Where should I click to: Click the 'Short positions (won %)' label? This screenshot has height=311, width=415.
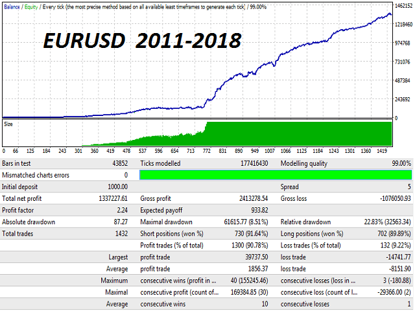point(172,234)
